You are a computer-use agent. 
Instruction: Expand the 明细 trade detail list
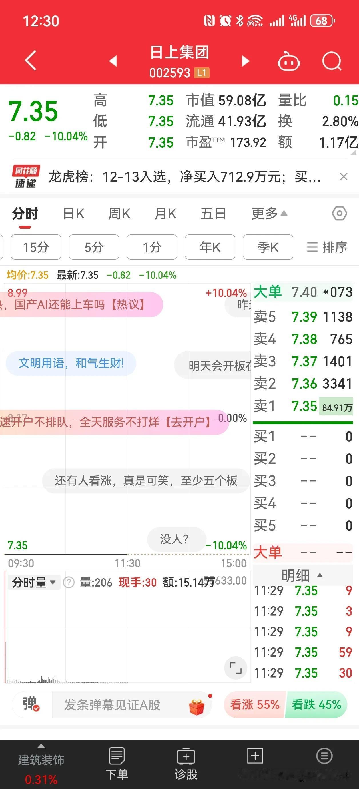tap(302, 575)
